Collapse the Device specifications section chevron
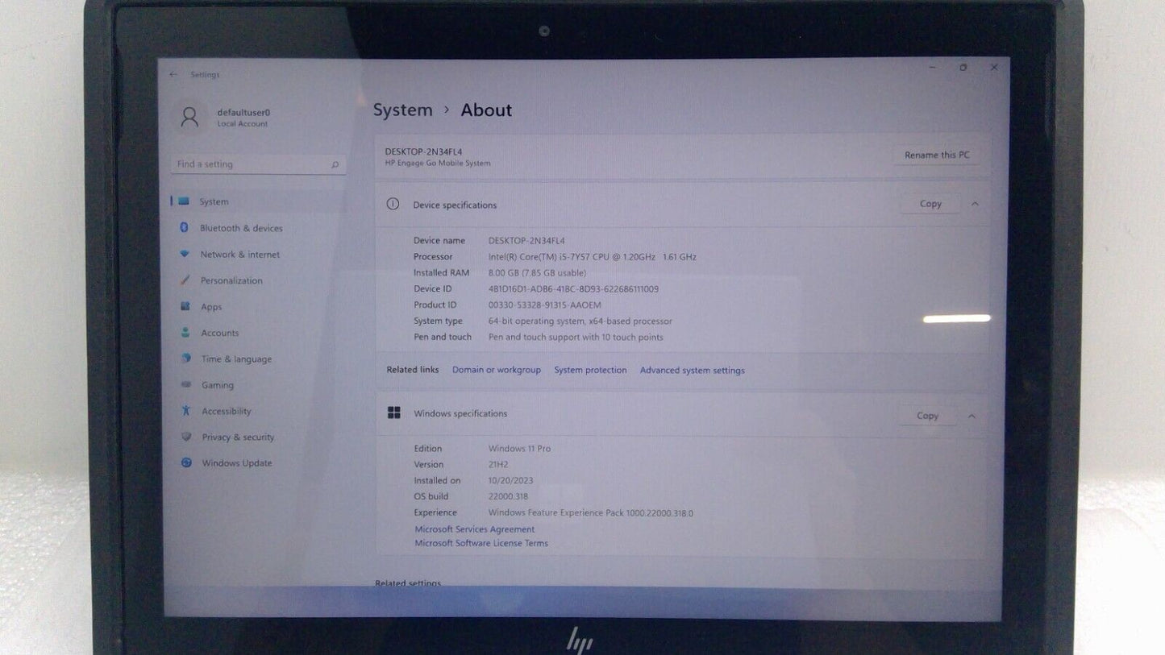This screenshot has height=655, width=1165. [975, 204]
